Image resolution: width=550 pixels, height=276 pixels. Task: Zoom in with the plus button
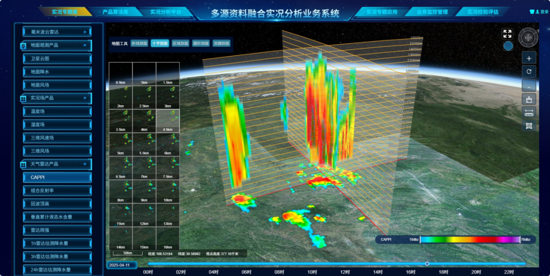(x=529, y=58)
